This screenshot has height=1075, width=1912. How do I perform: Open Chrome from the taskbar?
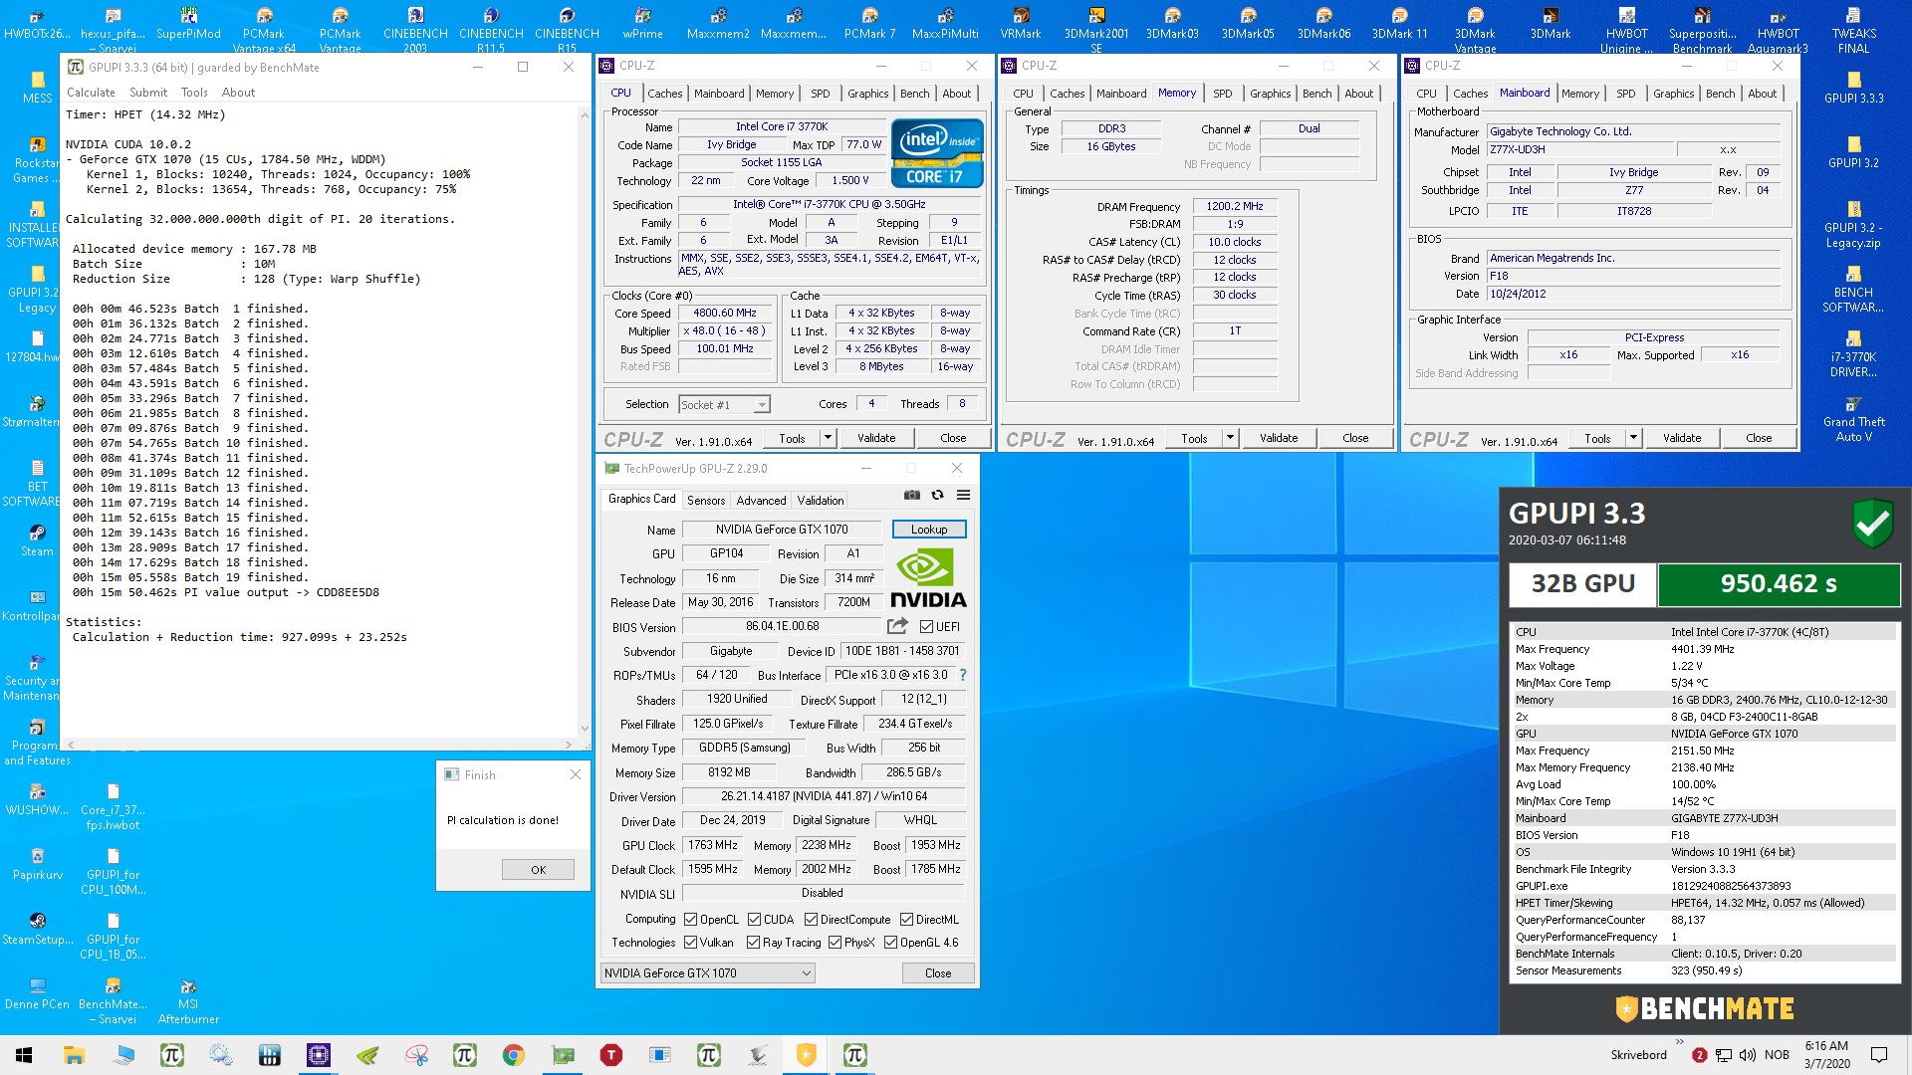(x=514, y=1054)
